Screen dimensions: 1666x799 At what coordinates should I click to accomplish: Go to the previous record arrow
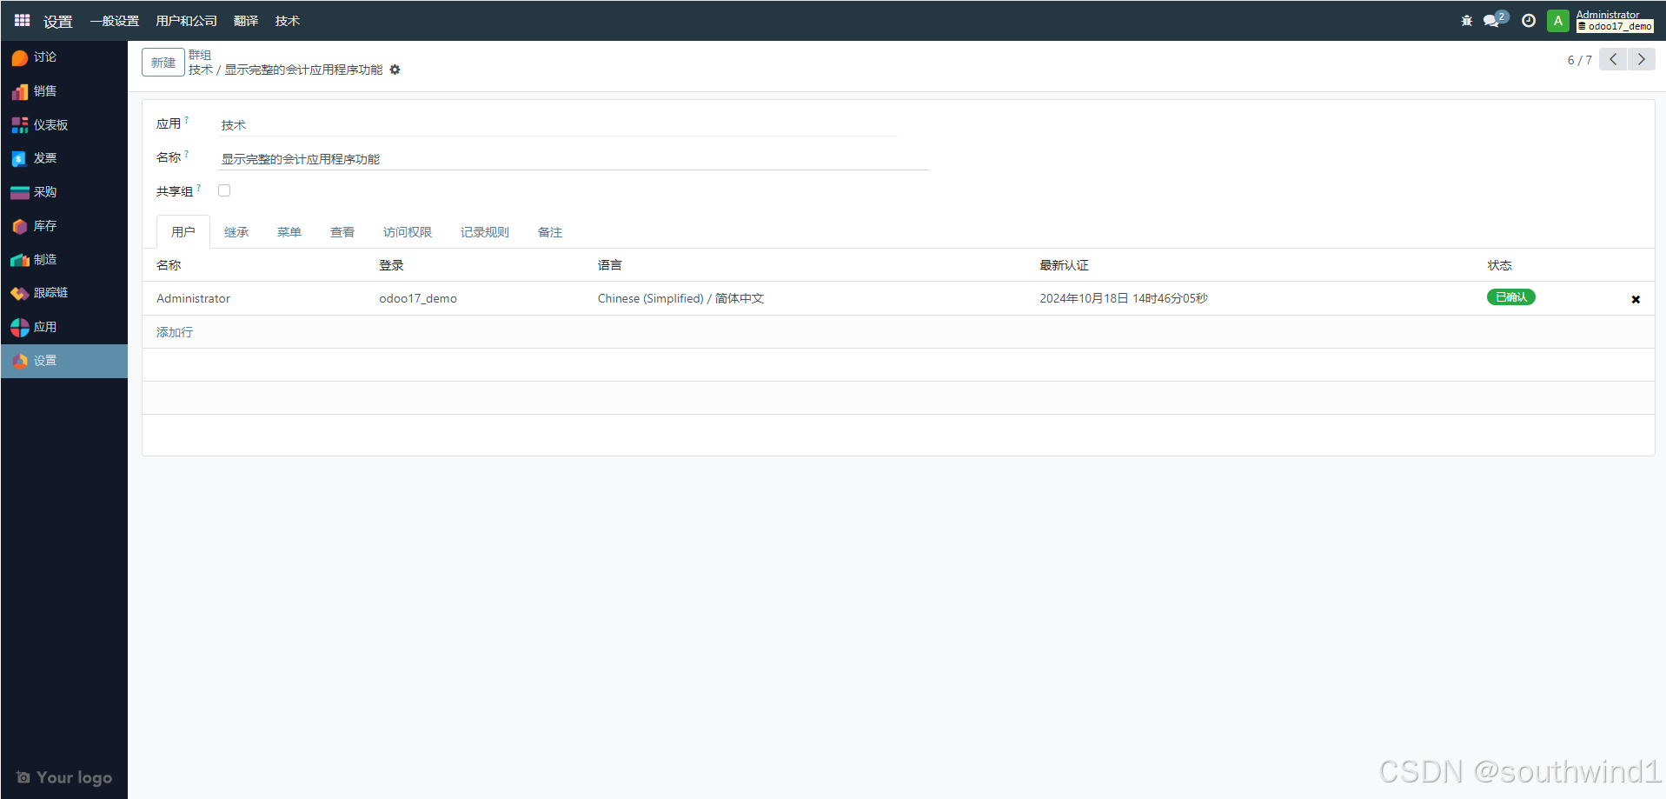point(1613,59)
